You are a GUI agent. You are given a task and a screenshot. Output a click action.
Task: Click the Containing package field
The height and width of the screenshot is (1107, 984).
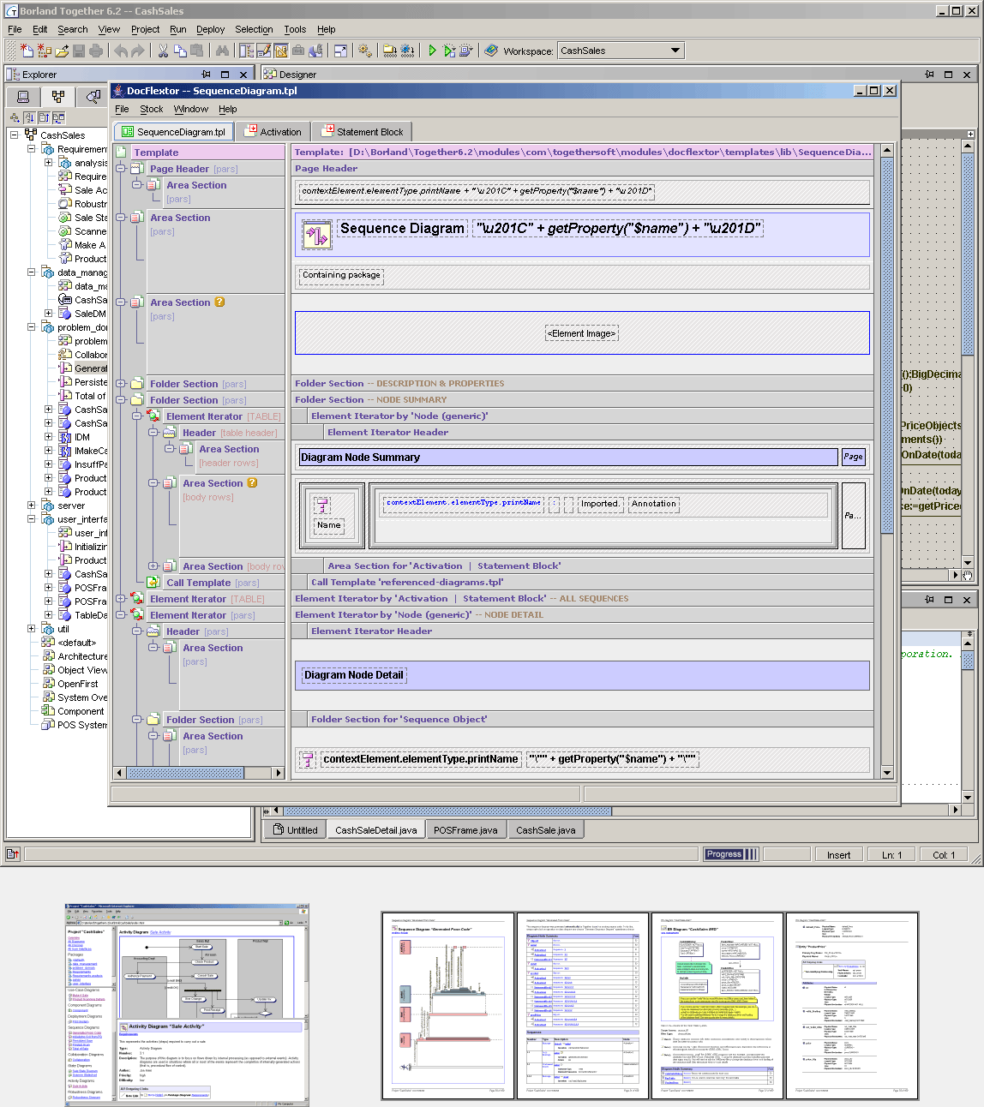341,275
